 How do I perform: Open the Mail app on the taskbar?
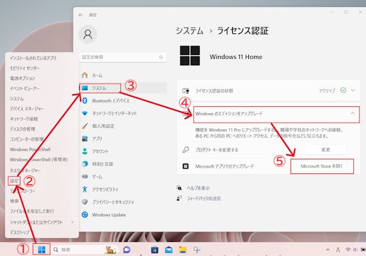(x=168, y=250)
